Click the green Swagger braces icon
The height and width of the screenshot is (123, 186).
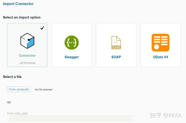coord(72,43)
